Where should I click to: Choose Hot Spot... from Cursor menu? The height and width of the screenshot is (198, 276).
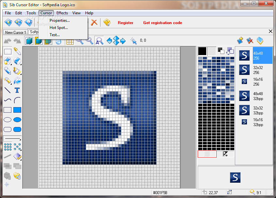[x=59, y=28]
